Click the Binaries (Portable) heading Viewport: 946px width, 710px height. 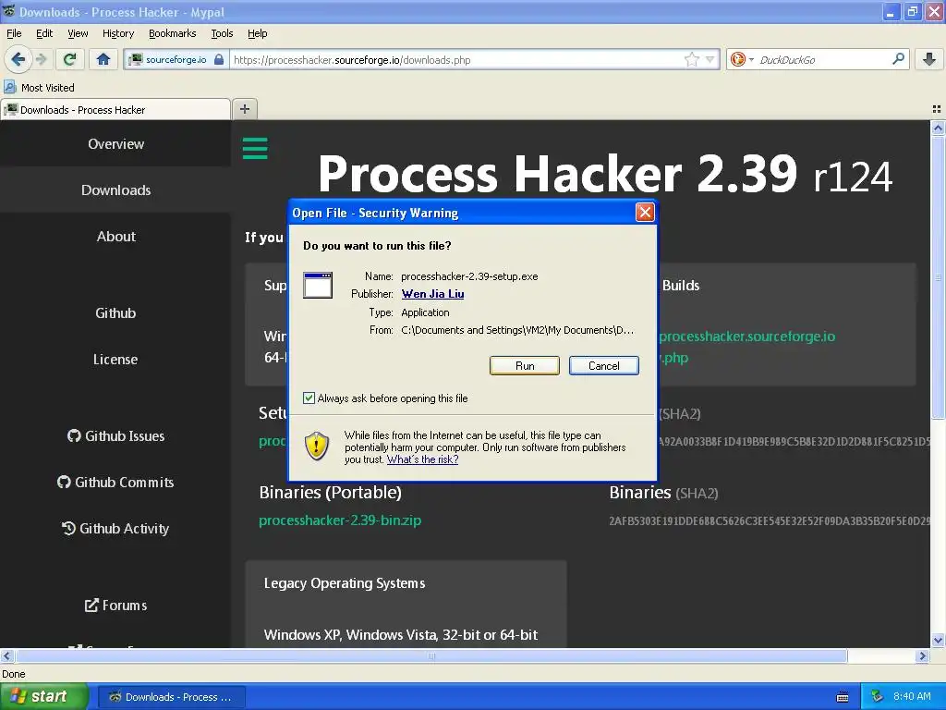[331, 492]
